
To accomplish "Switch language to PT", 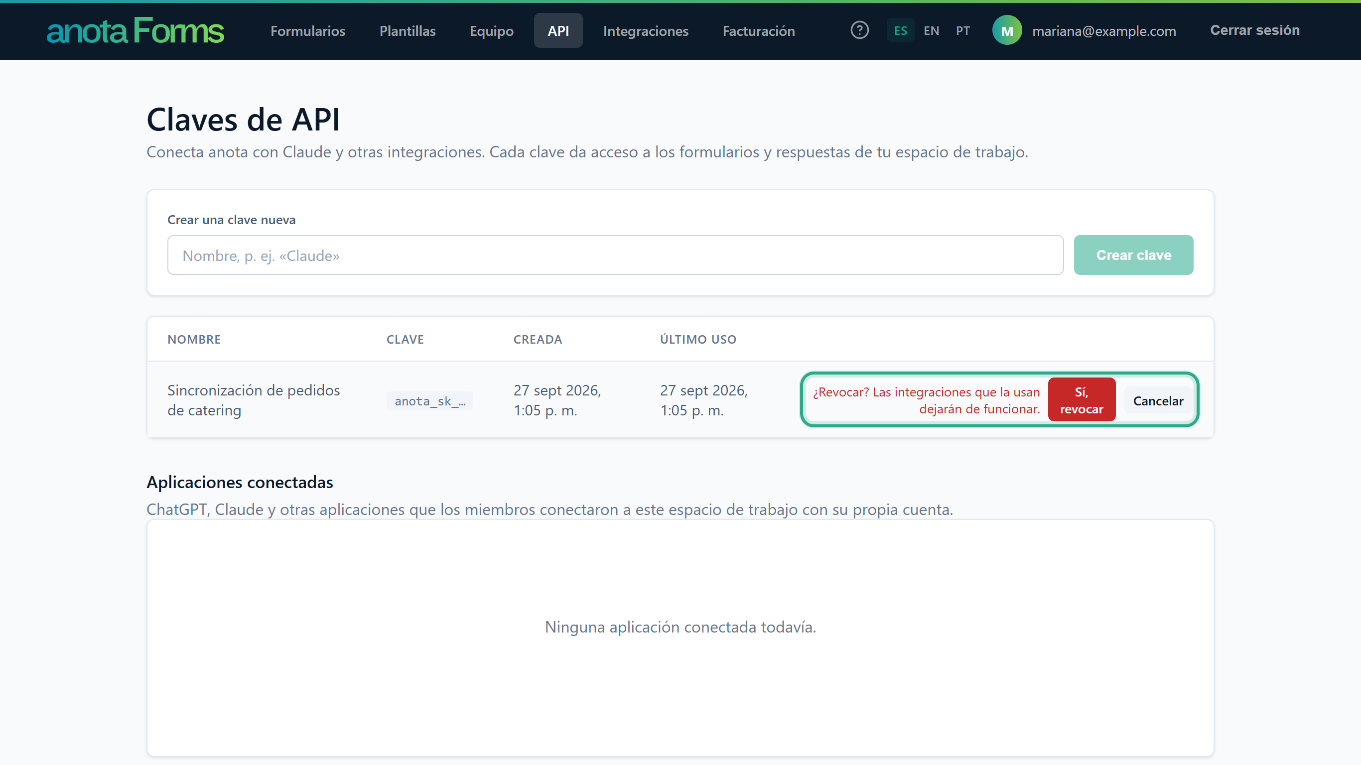I will [x=962, y=31].
